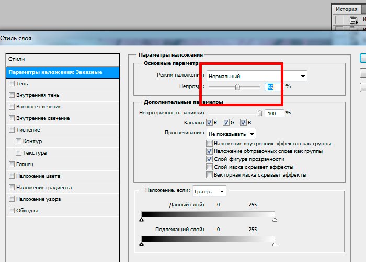Enable the Внешнее свечение checkbox

(x=12, y=107)
